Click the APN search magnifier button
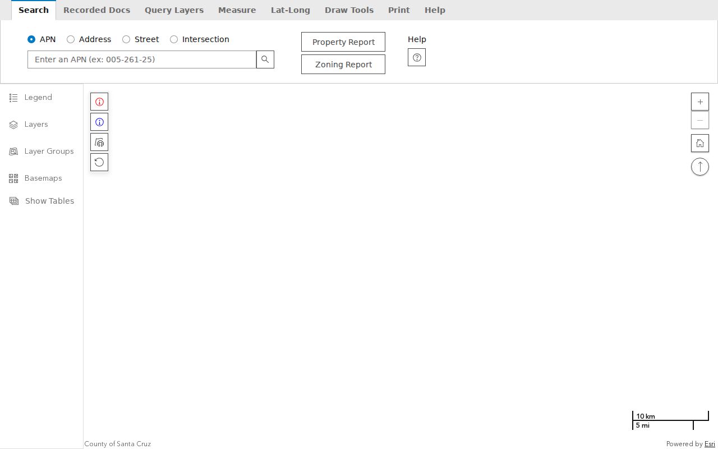This screenshot has height=449, width=718. [x=265, y=59]
